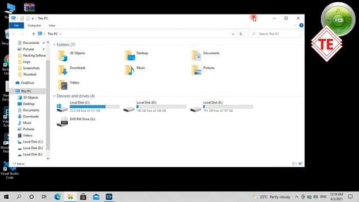Select the DVD RW Drive (G:) icon

[x=62, y=122]
